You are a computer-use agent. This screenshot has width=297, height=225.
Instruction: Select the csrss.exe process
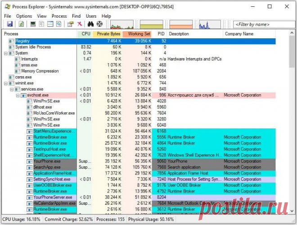coord(139,77)
